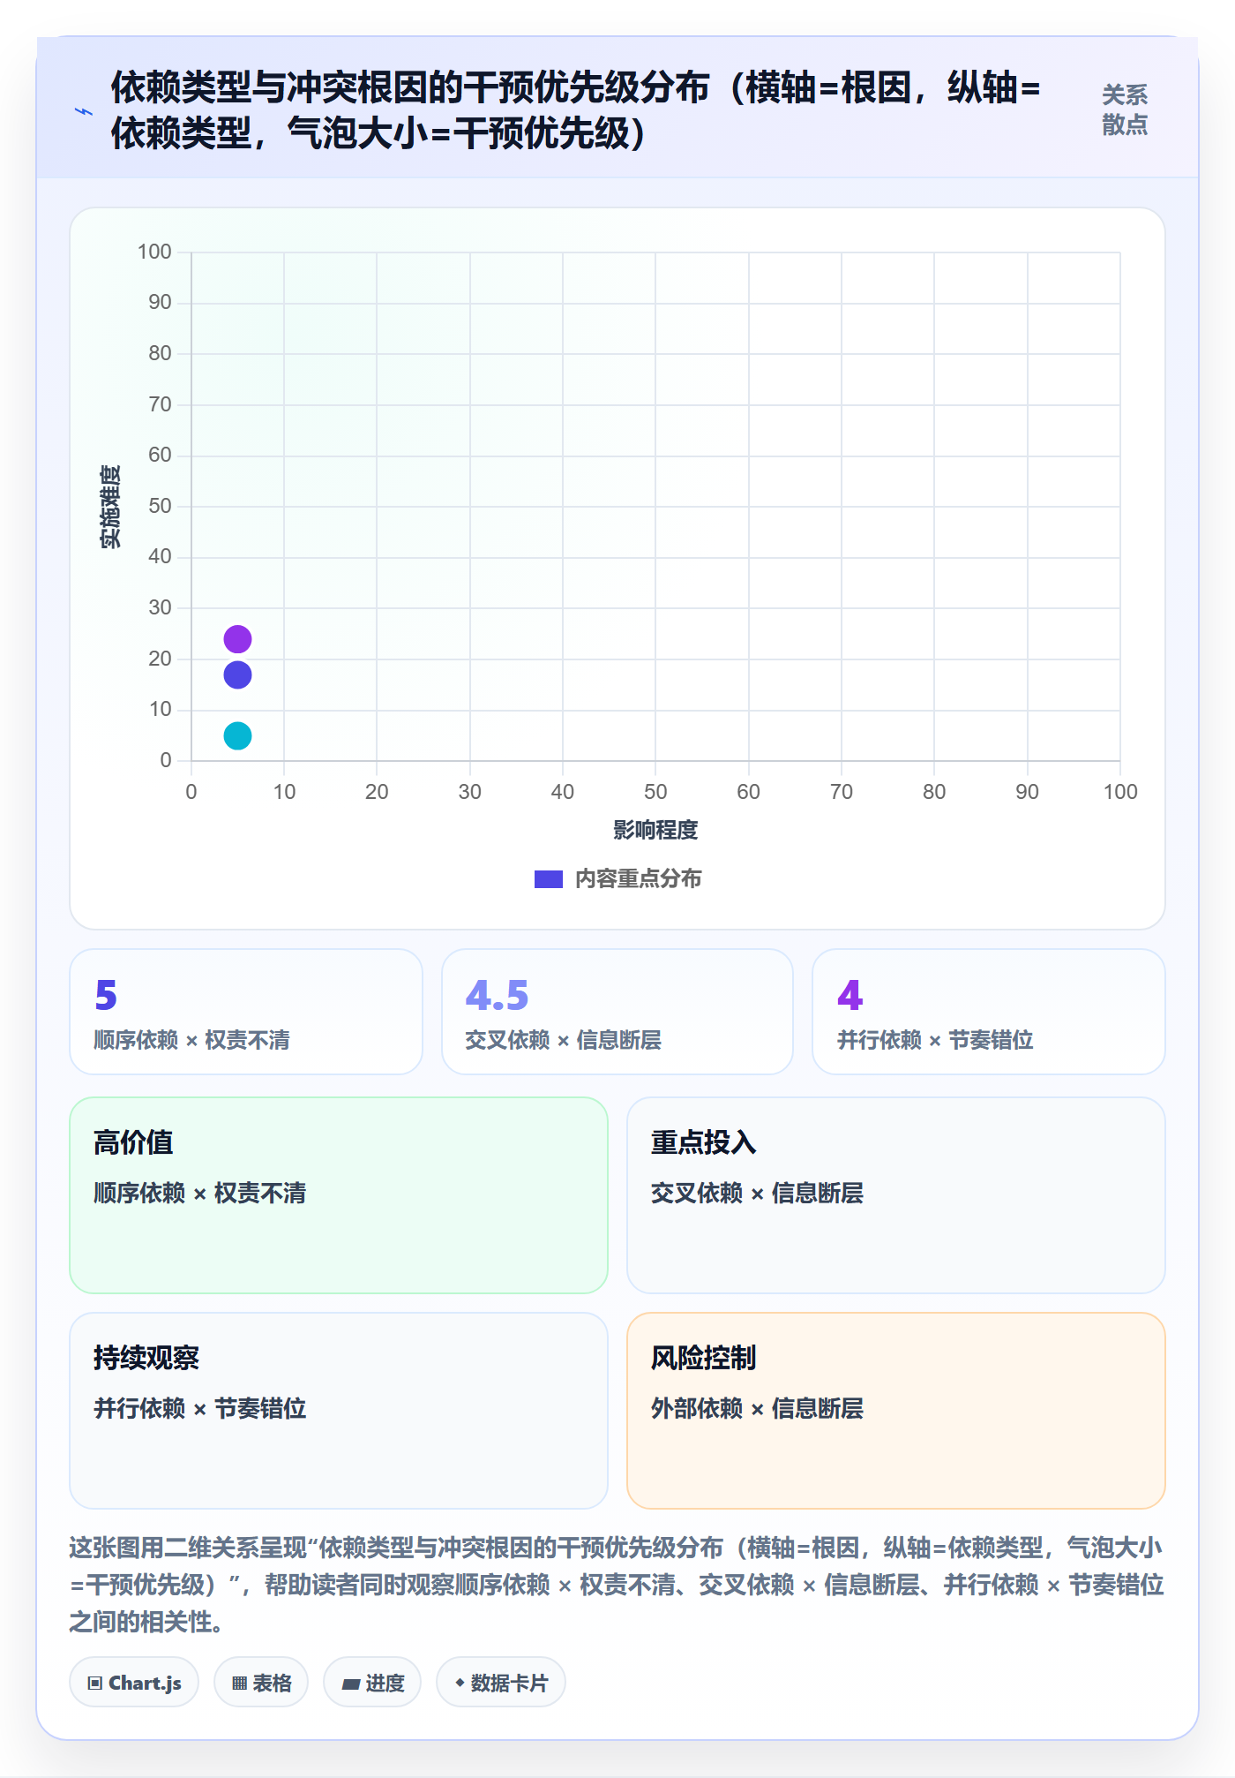1235x1778 pixels.
Task: Click the 影响程度 x-axis title
Action: tap(655, 830)
